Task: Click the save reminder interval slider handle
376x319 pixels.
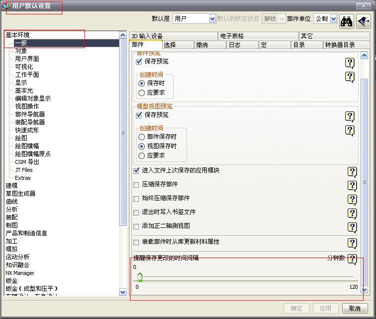Action: (140, 277)
